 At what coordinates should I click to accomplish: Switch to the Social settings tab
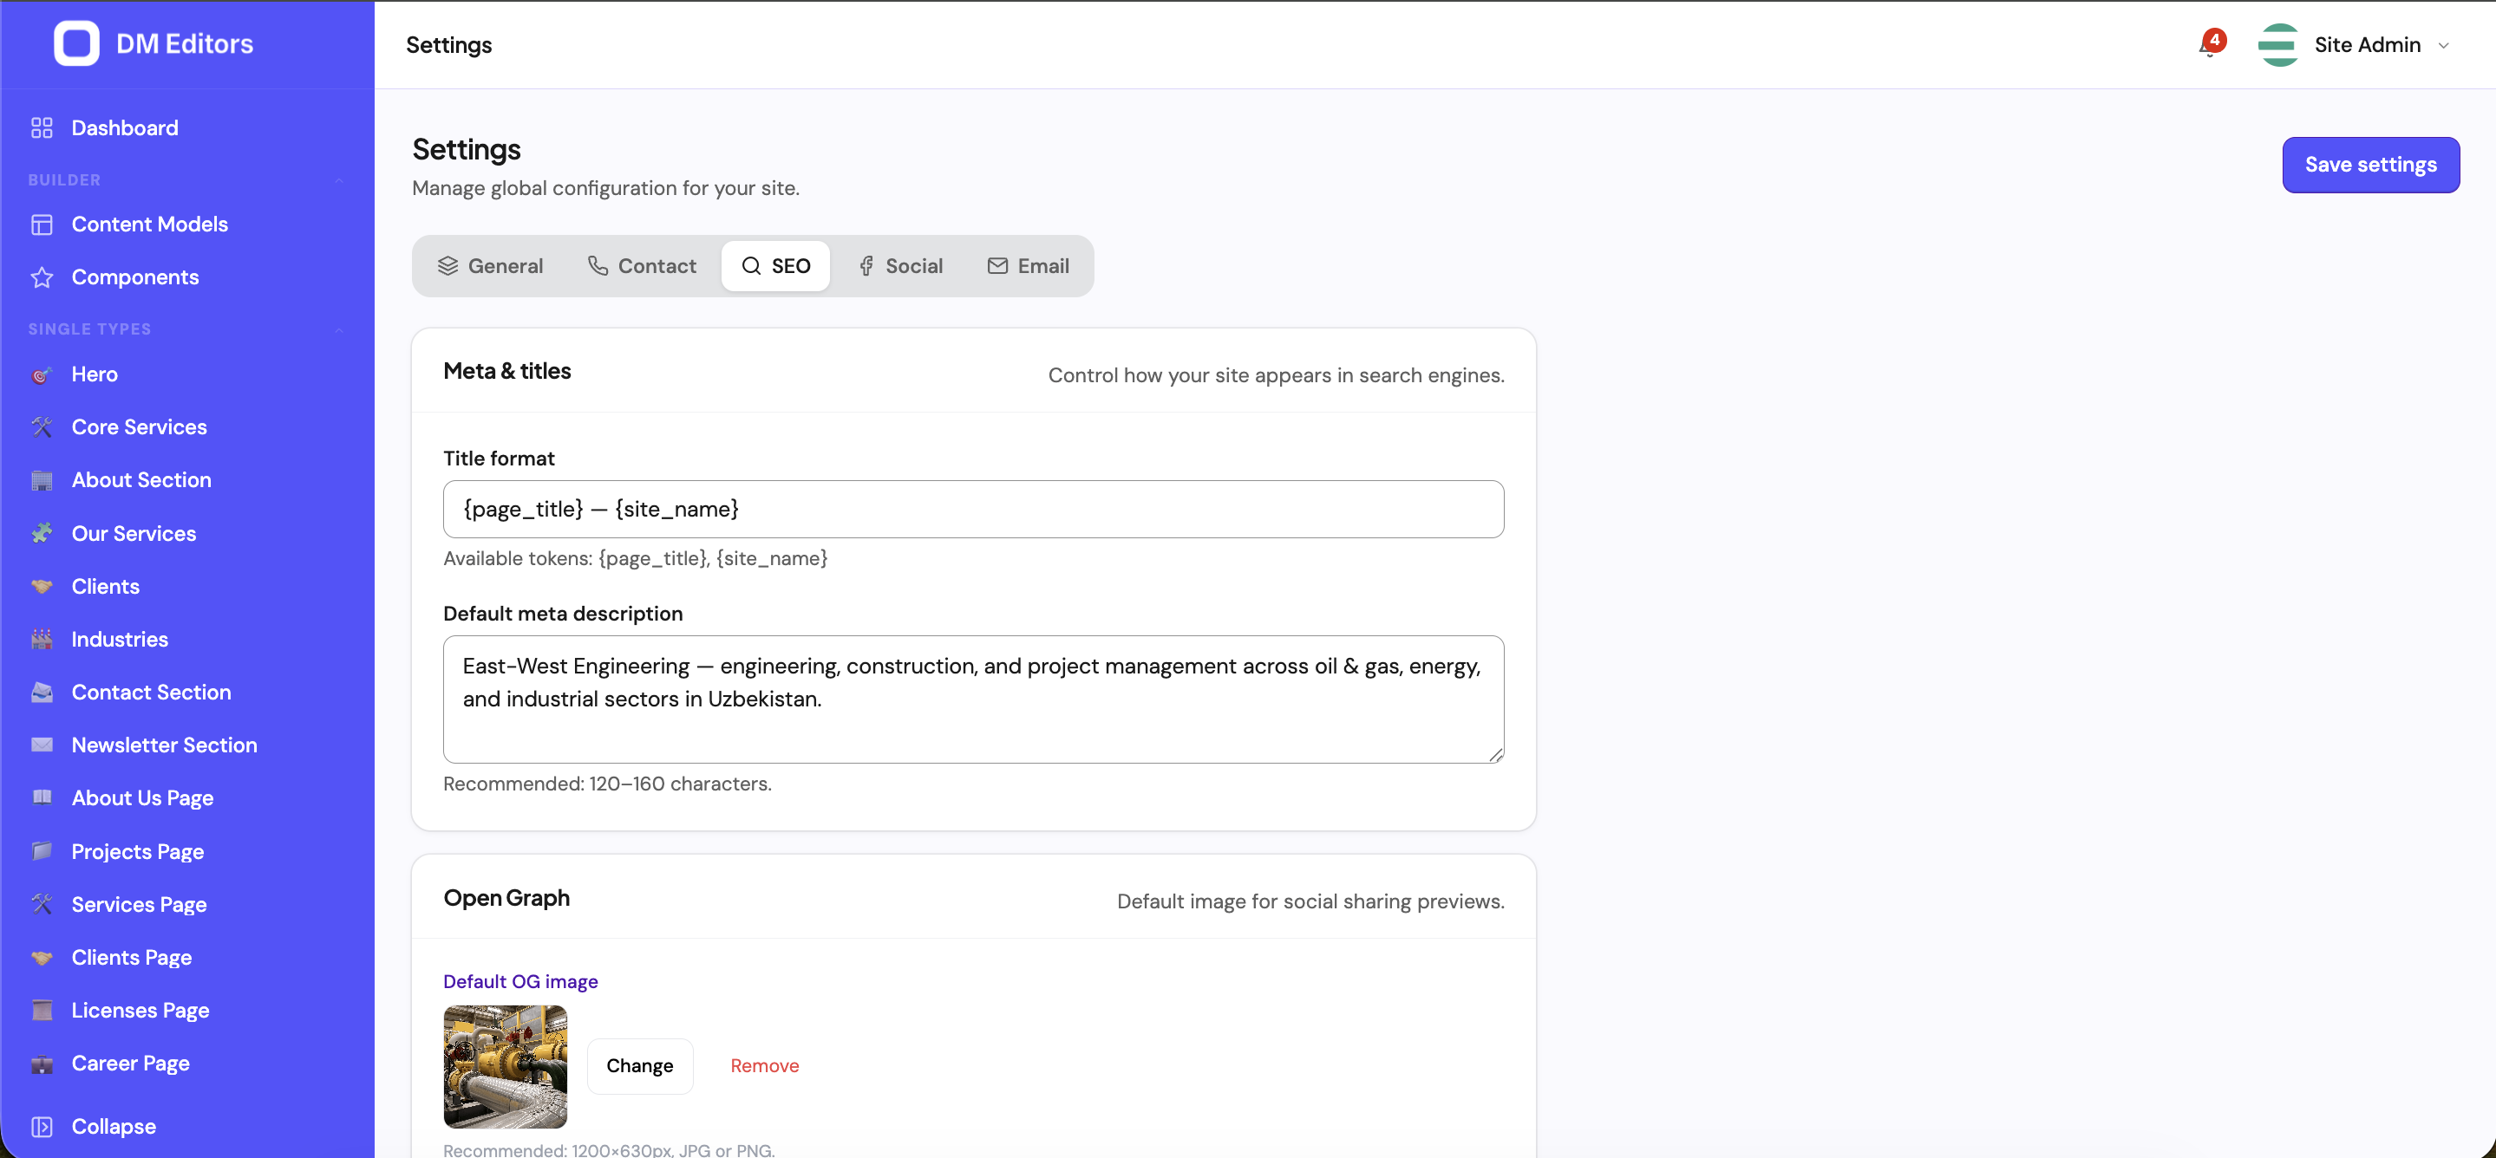pos(900,266)
